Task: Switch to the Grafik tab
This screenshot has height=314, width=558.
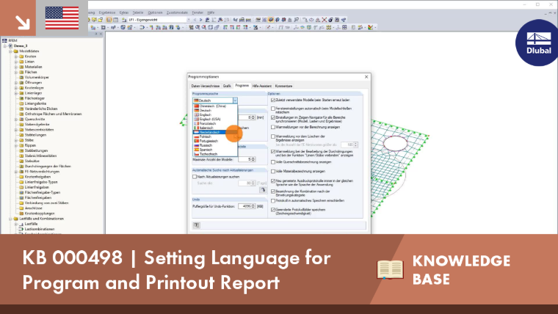Action: pos(227,86)
